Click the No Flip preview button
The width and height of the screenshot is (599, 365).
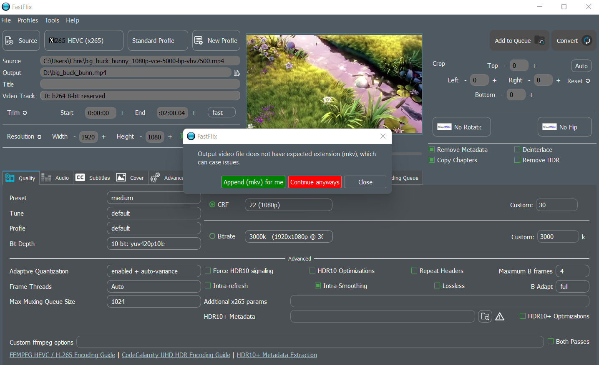click(564, 127)
